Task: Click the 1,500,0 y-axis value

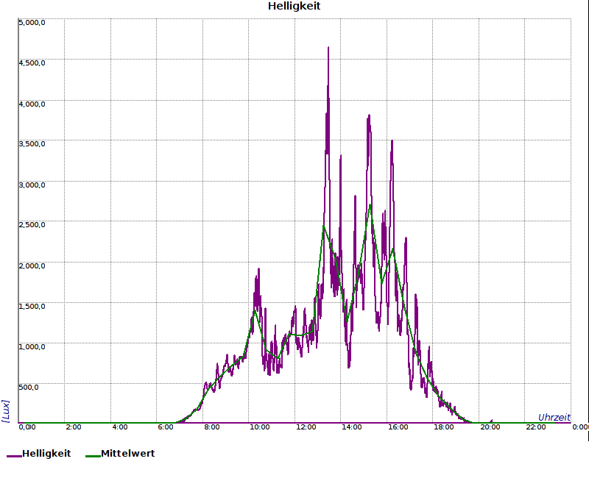Action: click(x=32, y=306)
